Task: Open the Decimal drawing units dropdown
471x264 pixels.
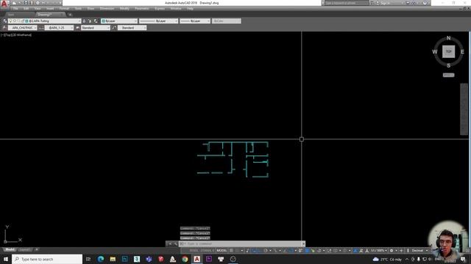Action: coord(419,251)
